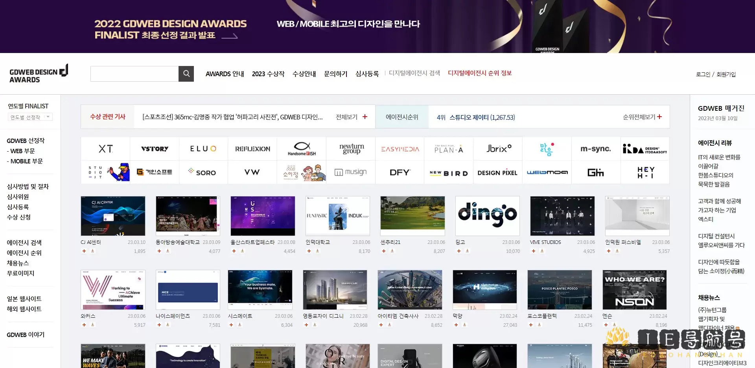Click the WEB 부문 sidebar link
The width and height of the screenshot is (755, 368).
pyautogui.click(x=22, y=151)
